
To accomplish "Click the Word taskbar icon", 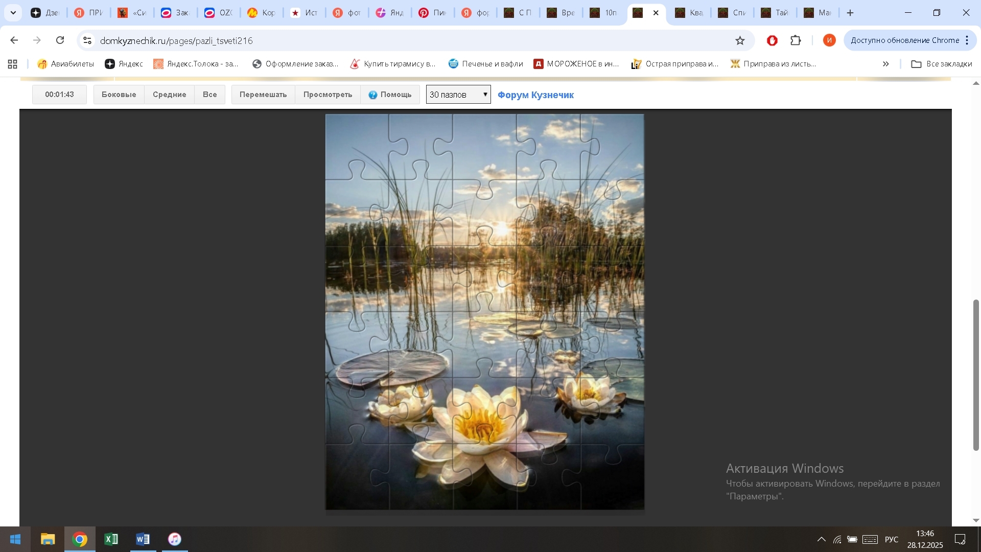I will coord(143,539).
